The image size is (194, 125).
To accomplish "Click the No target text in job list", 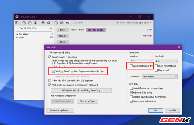I will point(20,37).
